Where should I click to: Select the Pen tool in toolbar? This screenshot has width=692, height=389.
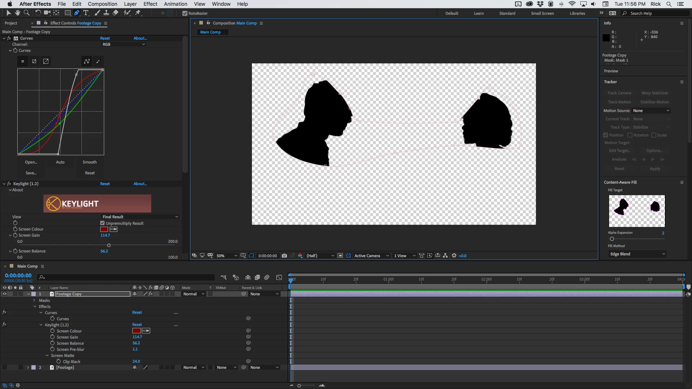[77, 13]
